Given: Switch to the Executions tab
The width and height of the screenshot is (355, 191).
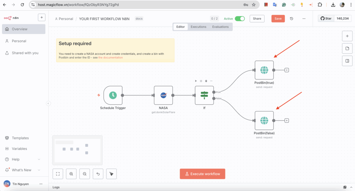Looking at the screenshot, I should [198, 27].
